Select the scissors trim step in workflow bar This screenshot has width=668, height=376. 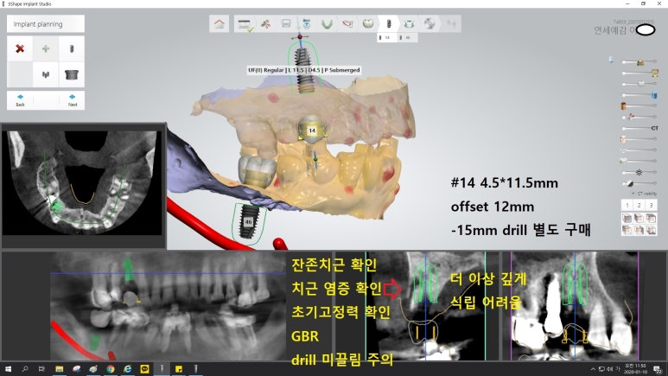click(x=265, y=24)
